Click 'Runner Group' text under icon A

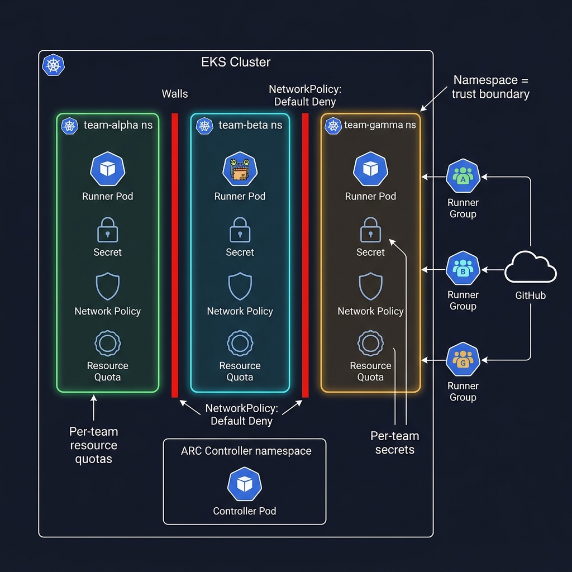pyautogui.click(x=463, y=208)
